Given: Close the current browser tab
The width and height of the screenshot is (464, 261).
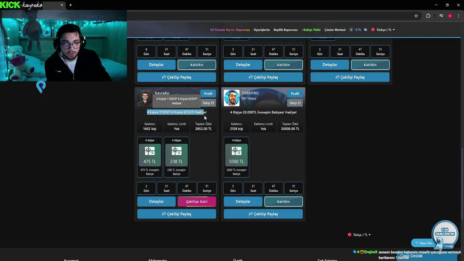Looking at the screenshot, I should coord(62,5).
